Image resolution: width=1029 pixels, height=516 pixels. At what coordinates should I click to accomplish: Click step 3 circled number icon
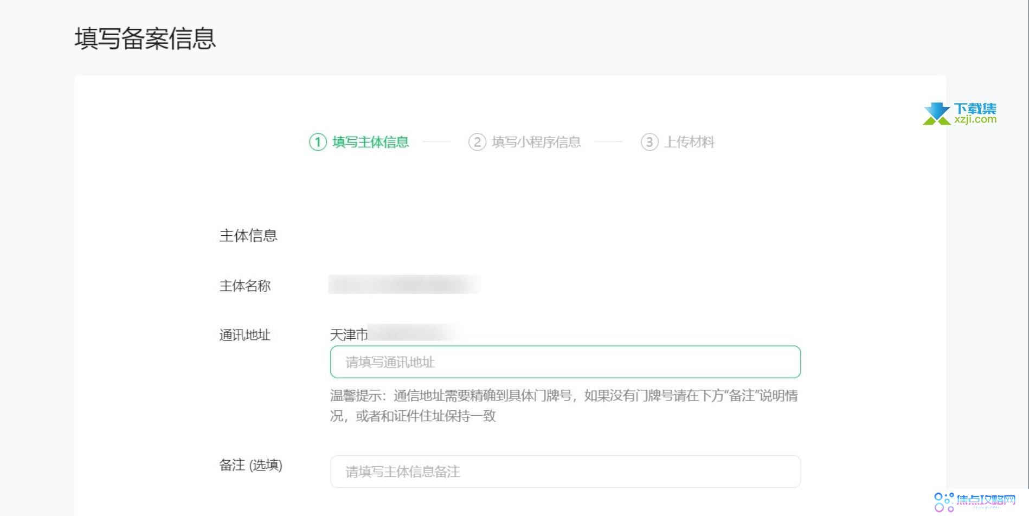[652, 142]
